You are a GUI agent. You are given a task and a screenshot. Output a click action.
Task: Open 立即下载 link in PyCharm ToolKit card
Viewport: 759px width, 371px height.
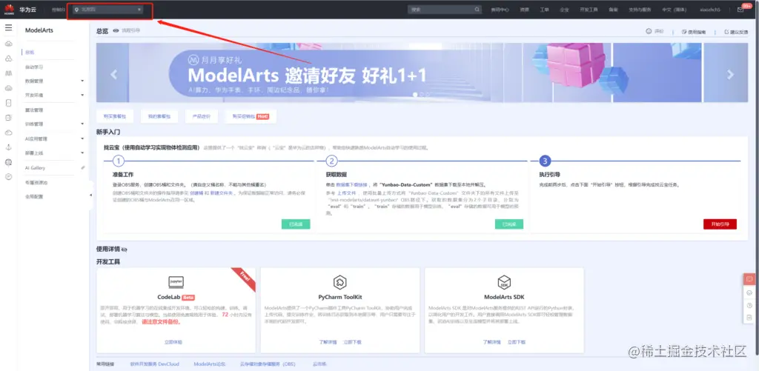[x=352, y=342]
